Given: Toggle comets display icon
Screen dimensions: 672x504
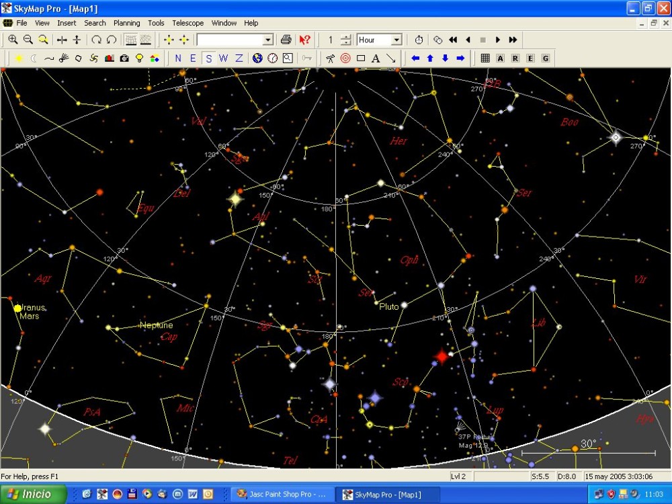Looking at the screenshot, I should 64,58.
